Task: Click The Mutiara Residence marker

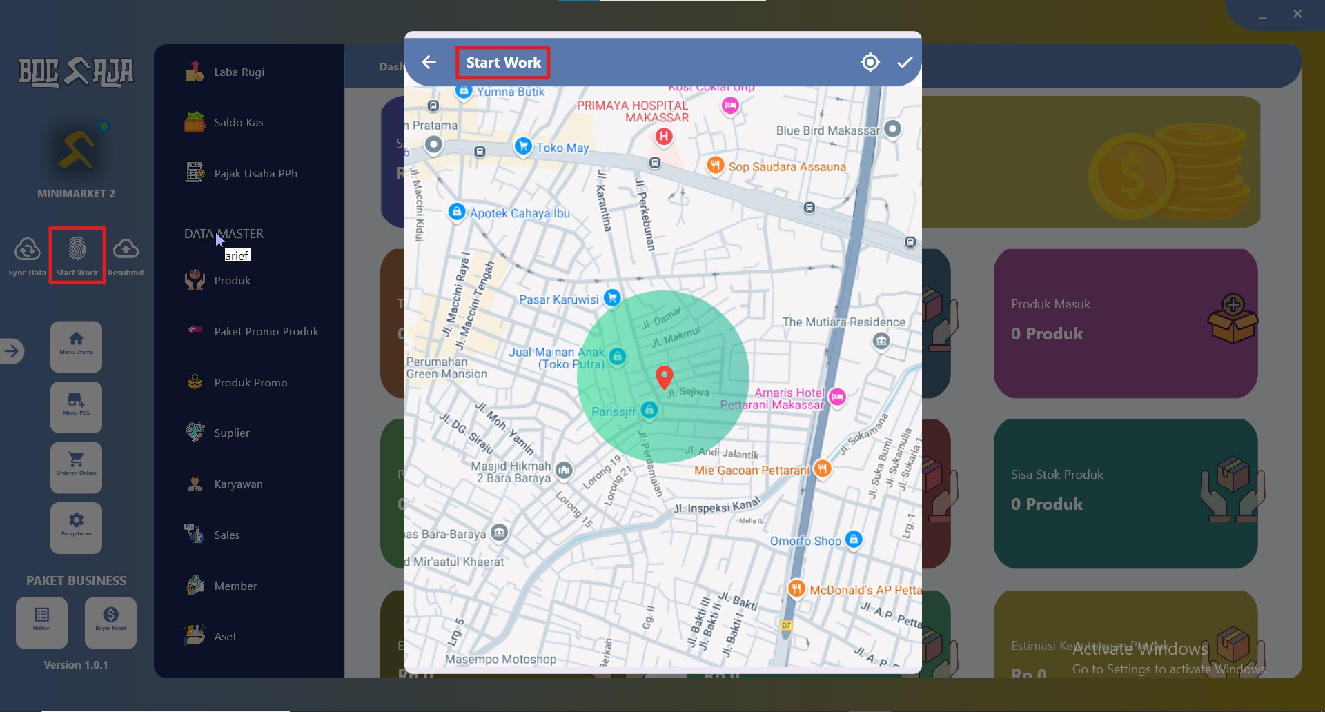Action: point(881,341)
